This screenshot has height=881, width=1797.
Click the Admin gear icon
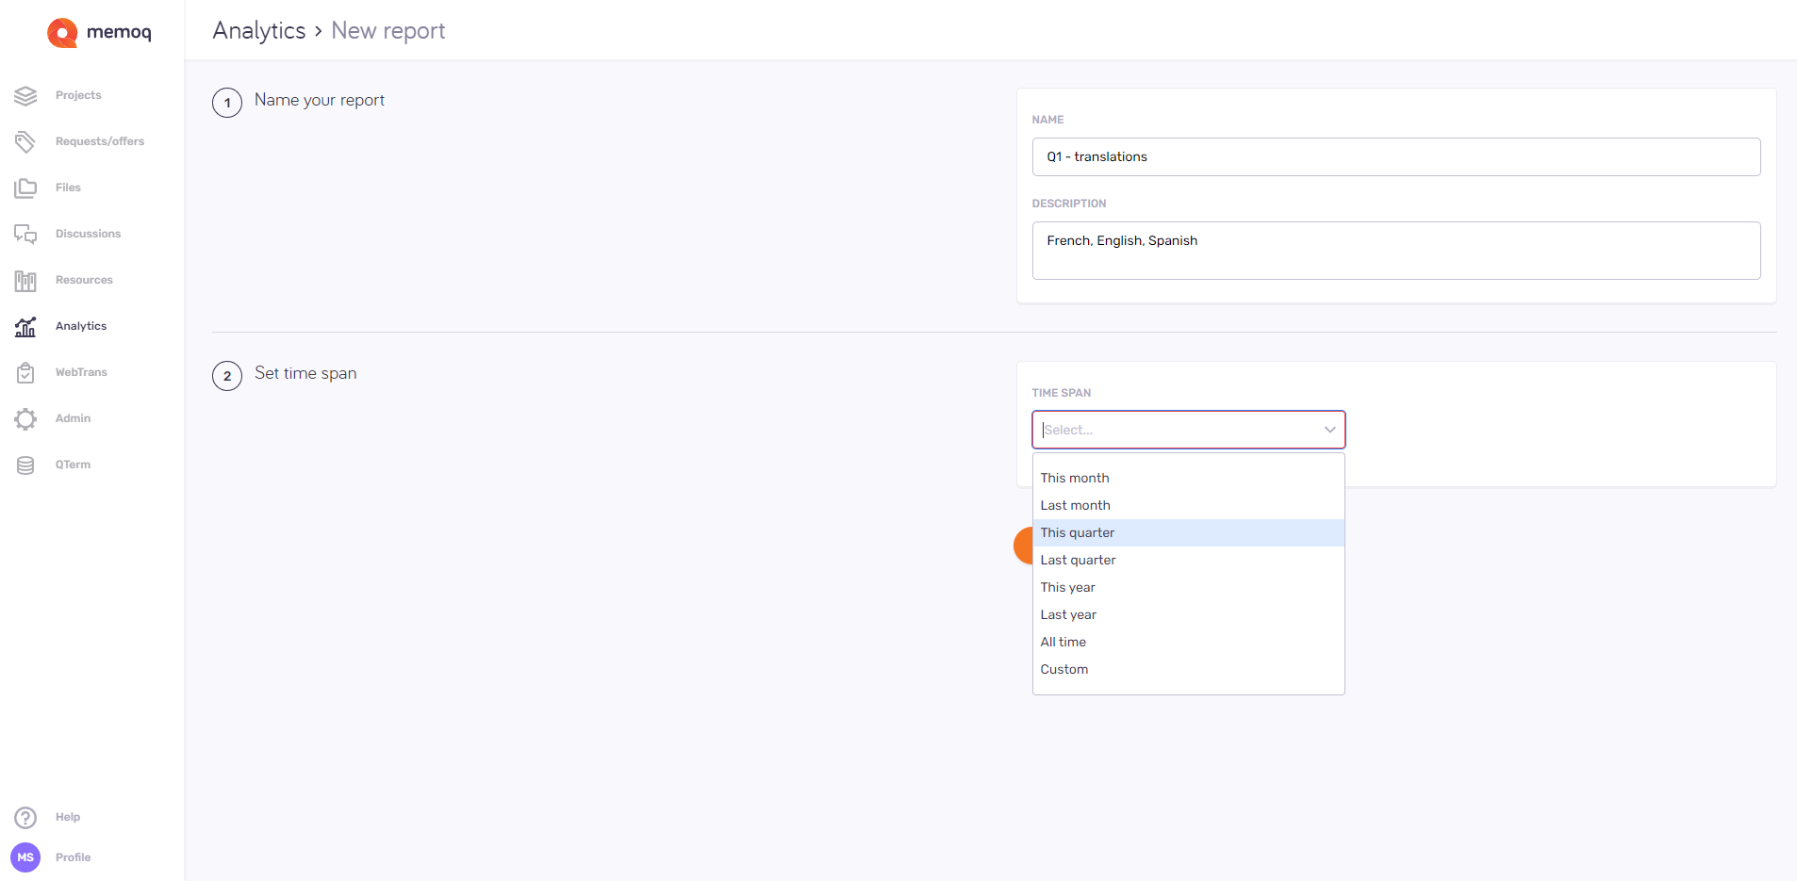pos(25,418)
